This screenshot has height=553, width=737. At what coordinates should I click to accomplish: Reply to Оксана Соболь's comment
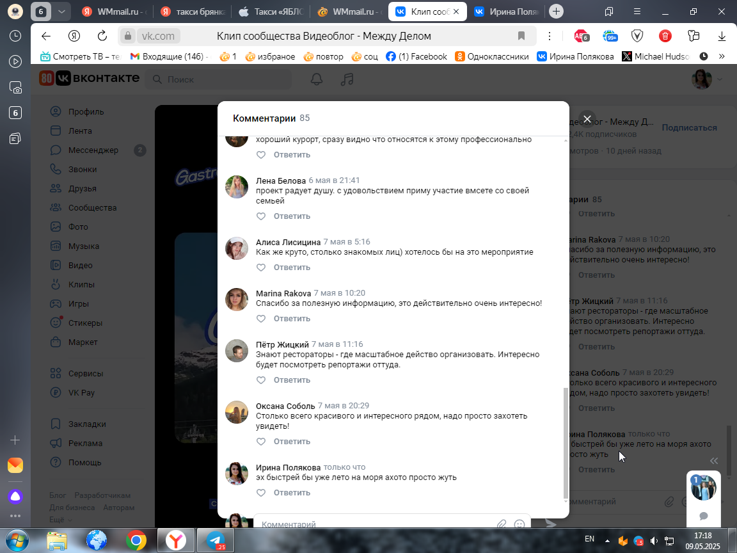(292, 442)
